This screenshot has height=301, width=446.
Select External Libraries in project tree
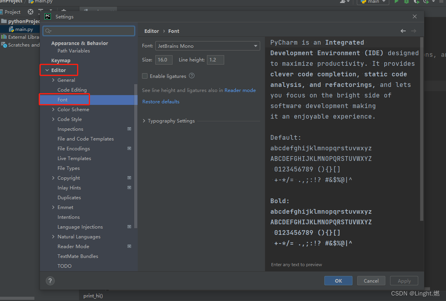(20, 37)
